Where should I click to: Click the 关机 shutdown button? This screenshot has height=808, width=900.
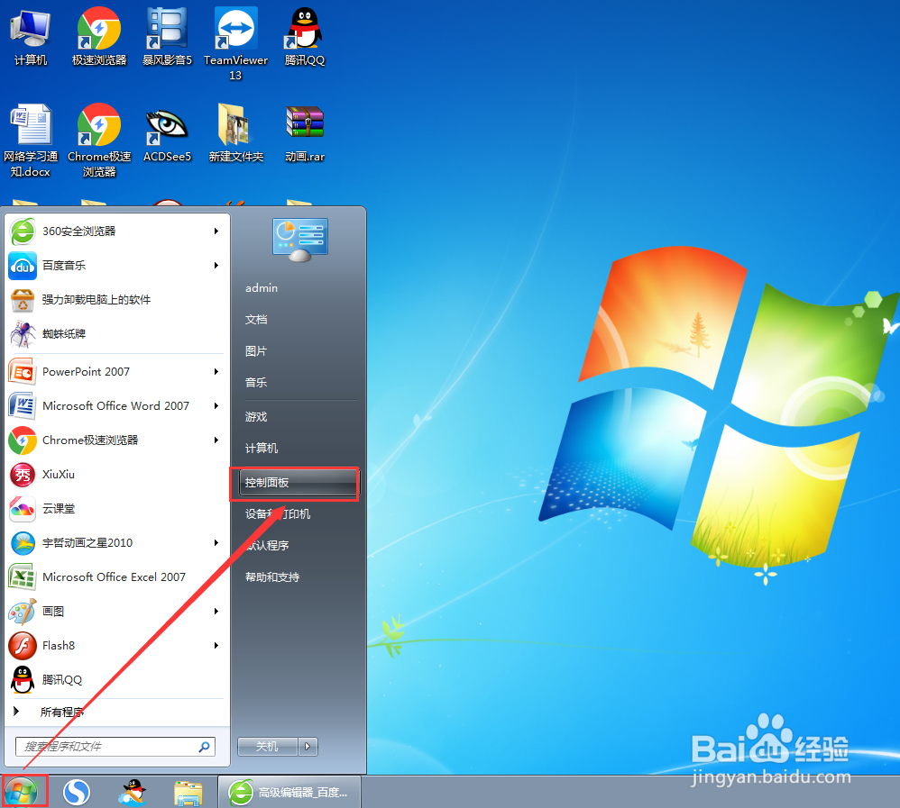click(268, 746)
